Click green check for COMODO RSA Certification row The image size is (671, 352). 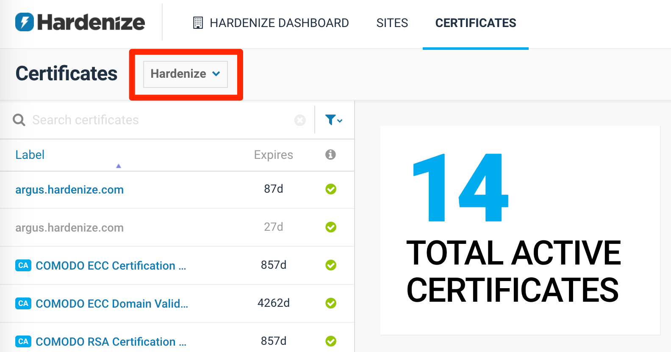click(331, 341)
